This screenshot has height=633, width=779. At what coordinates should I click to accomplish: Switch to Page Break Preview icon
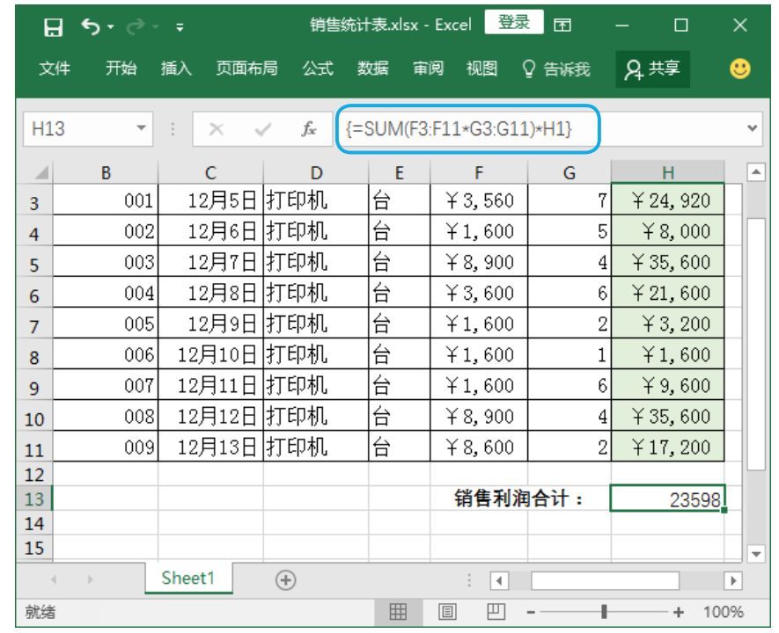click(496, 612)
